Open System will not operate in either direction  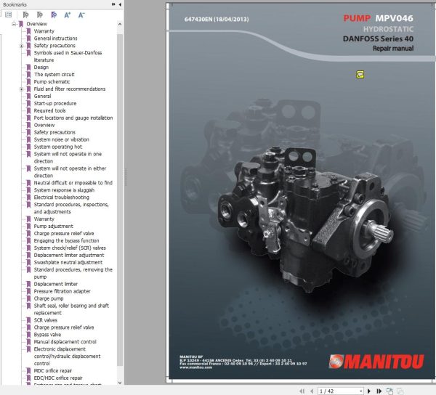pos(70,172)
